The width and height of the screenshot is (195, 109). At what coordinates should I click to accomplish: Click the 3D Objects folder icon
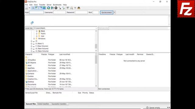[x=26, y=63]
